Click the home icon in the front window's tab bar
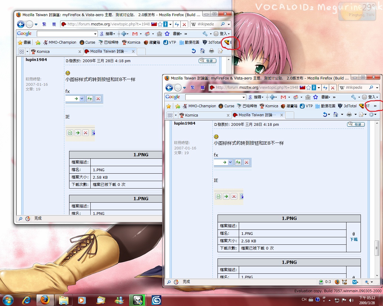383x306 pixels. tap(336, 115)
